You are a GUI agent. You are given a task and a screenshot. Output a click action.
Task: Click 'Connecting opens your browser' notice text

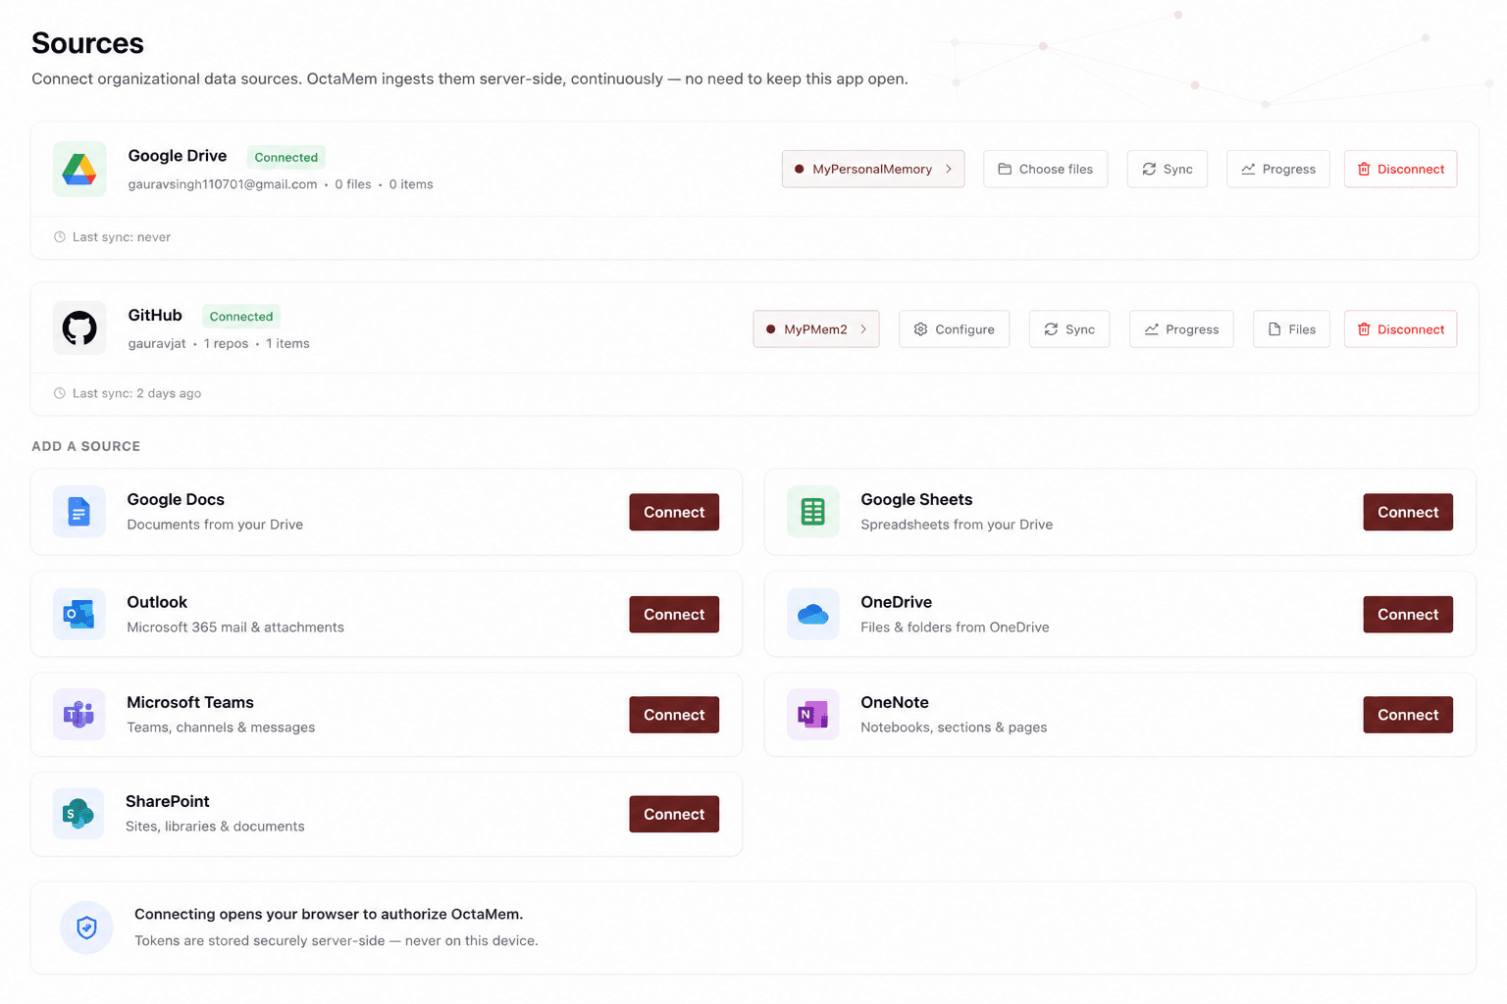tap(329, 914)
